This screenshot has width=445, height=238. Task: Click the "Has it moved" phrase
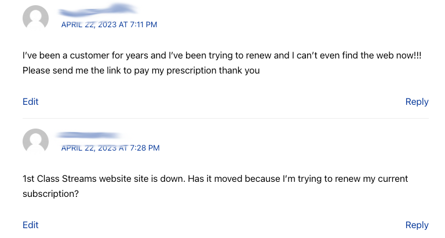(218, 179)
